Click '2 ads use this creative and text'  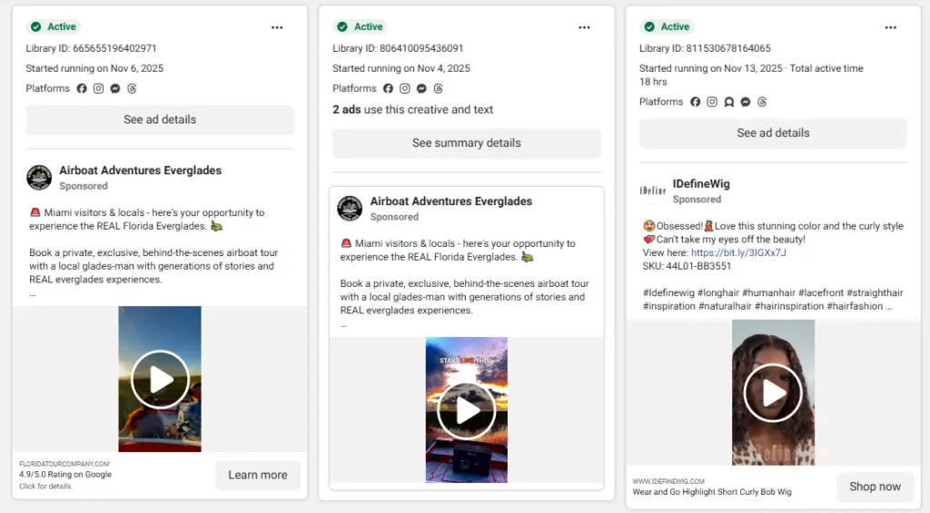point(413,110)
